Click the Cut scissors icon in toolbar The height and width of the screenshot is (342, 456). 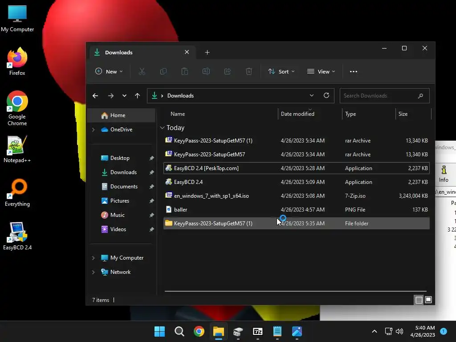pos(142,72)
